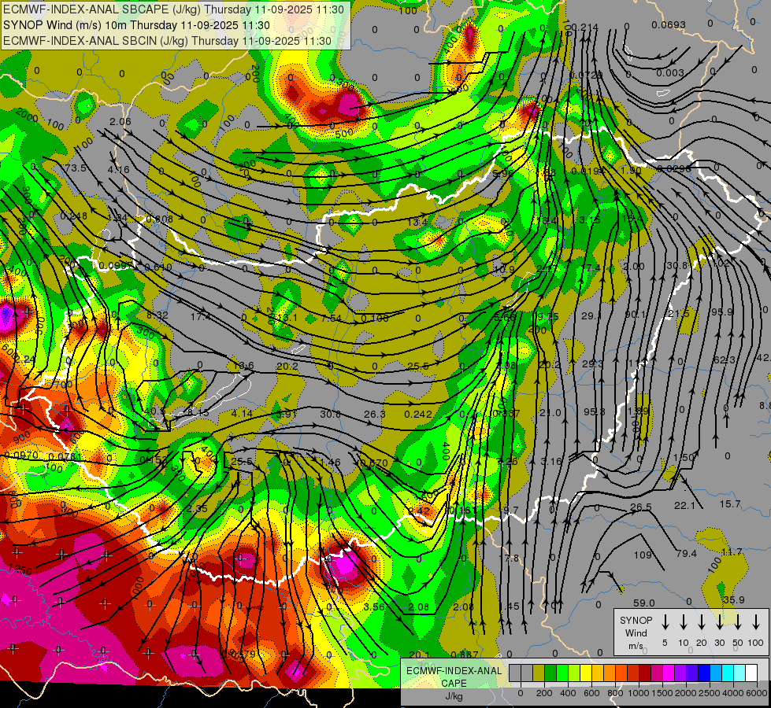The height and width of the screenshot is (708, 771).
Task: Click the 'm/s' unit in wind legend
Action: [x=636, y=646]
